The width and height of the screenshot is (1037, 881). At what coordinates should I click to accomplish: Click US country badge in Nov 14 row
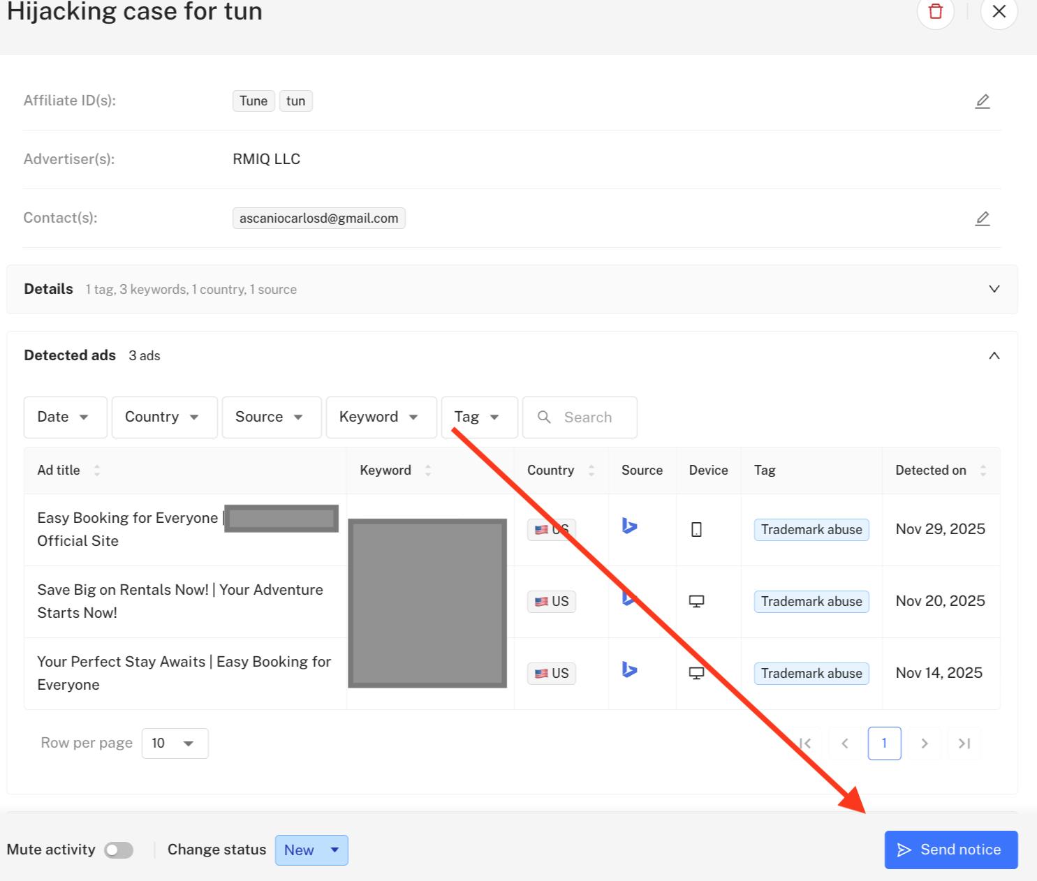point(552,674)
